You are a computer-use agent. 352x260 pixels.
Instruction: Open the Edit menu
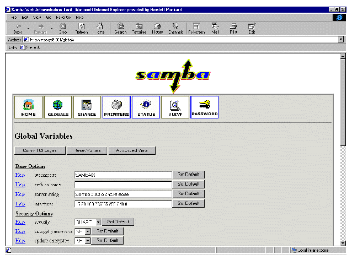coord(25,17)
